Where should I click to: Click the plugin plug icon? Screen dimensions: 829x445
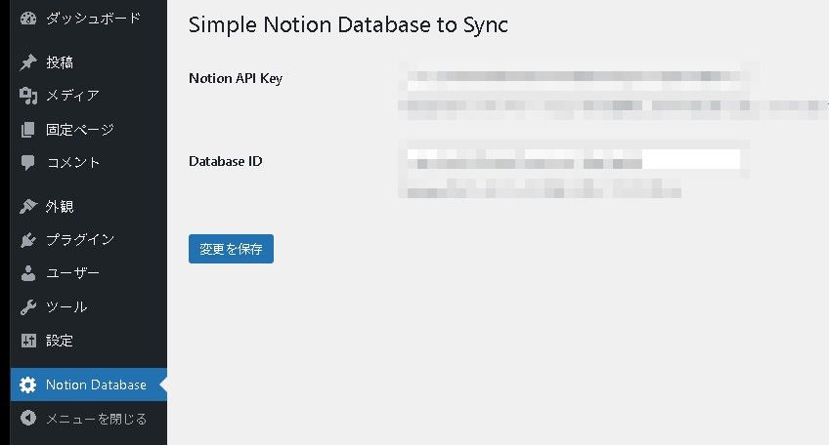tap(28, 240)
